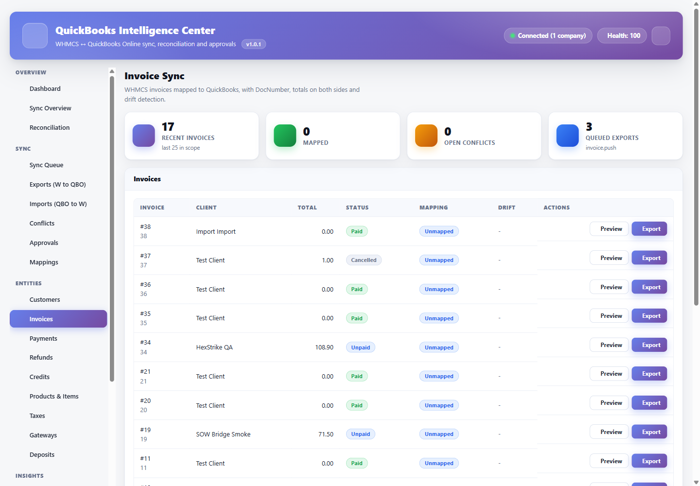
Task: Click the Unpaid badge on invoice #34
Action: [x=361, y=347]
